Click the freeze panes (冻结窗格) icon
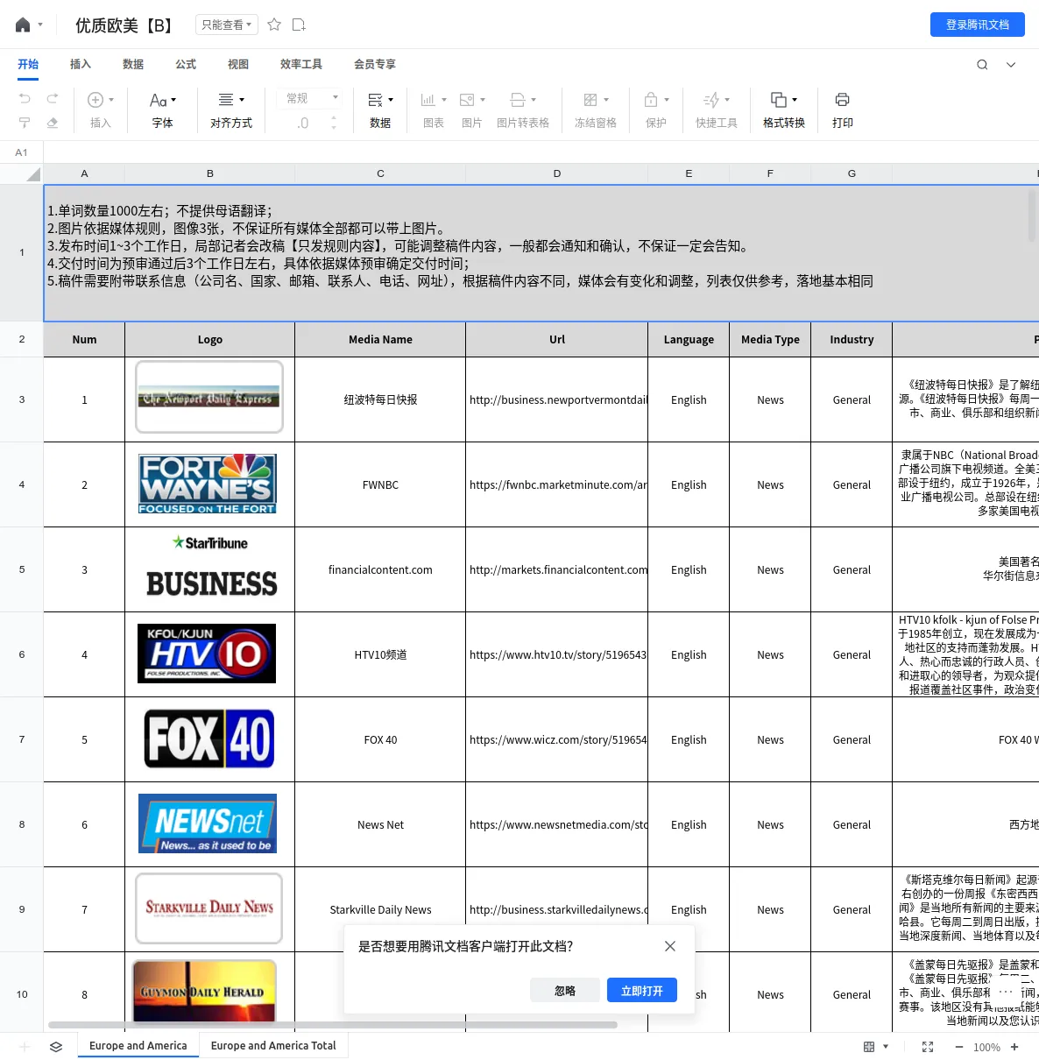The image size is (1039, 1060). (590, 100)
